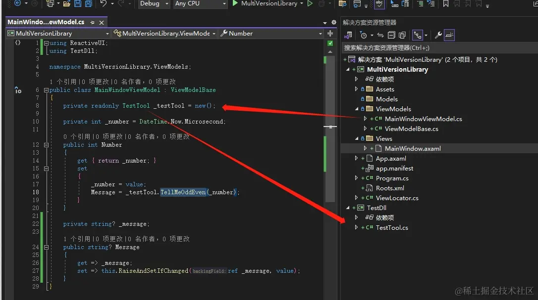The image size is (538, 300).
Task: Click the Save All icon
Action: [89, 3]
